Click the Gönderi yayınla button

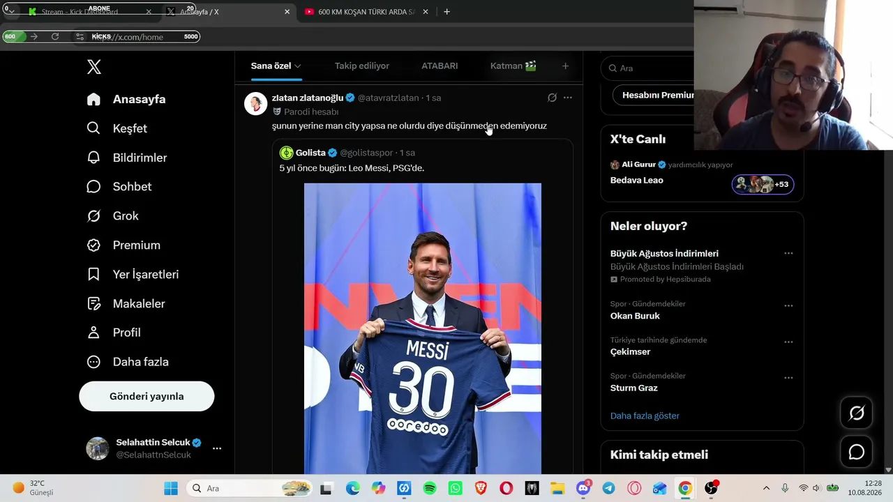point(147,396)
